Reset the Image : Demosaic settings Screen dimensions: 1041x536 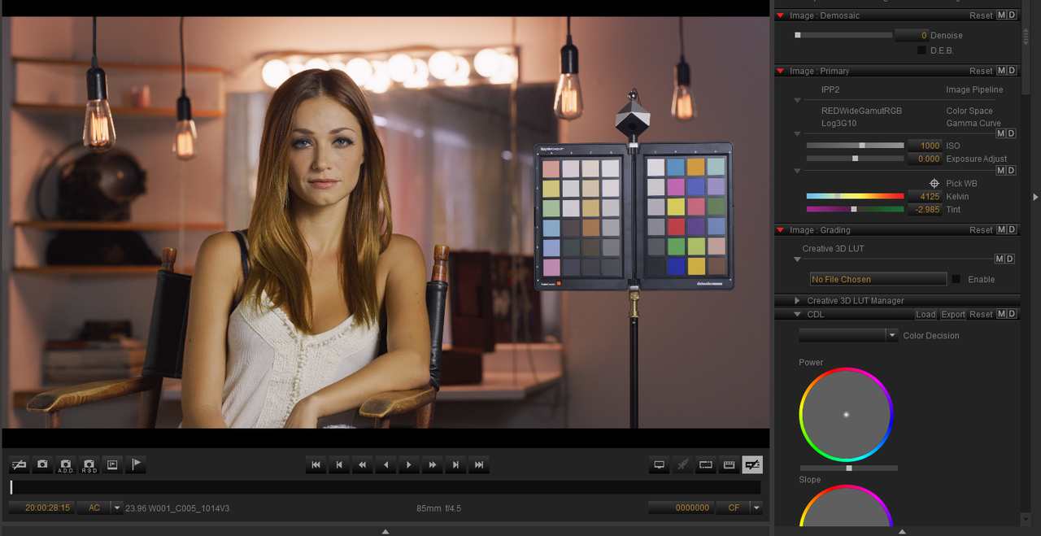point(981,15)
